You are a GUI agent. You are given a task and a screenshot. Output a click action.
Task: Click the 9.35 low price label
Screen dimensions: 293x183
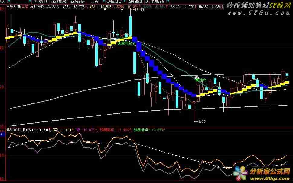[202, 121]
